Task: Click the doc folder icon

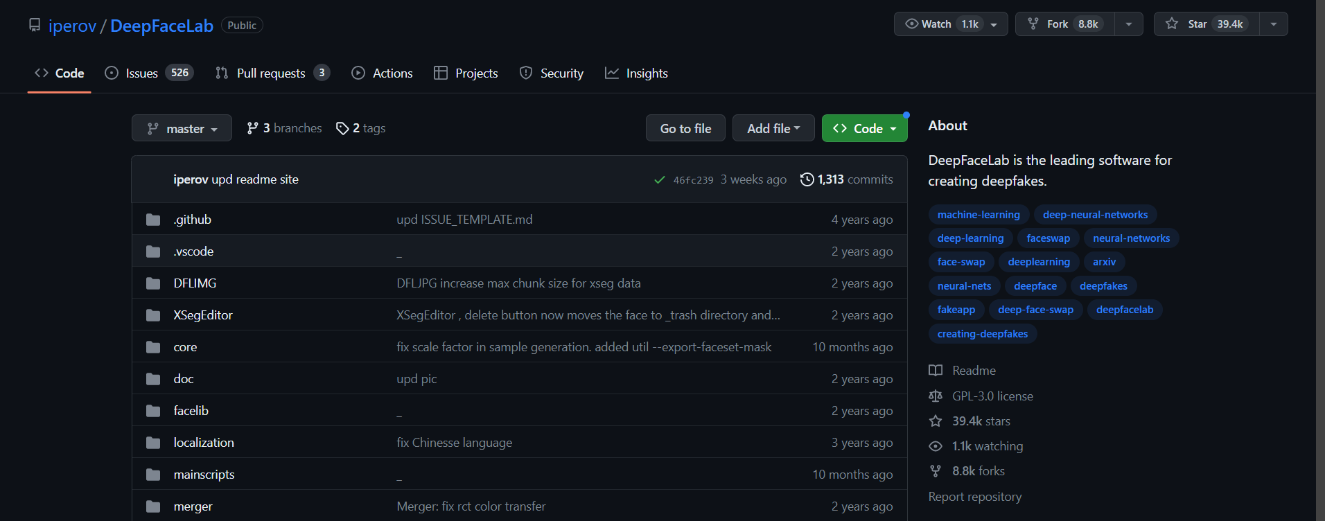Action: click(x=153, y=379)
